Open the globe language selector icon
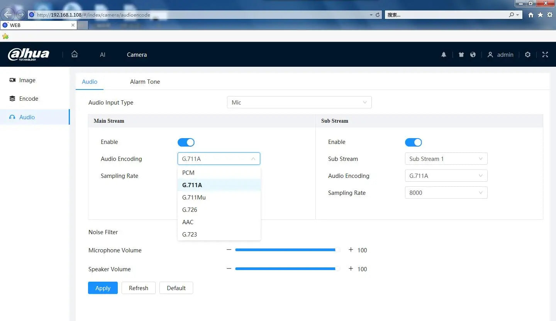This screenshot has width=556, height=321. coord(473,55)
